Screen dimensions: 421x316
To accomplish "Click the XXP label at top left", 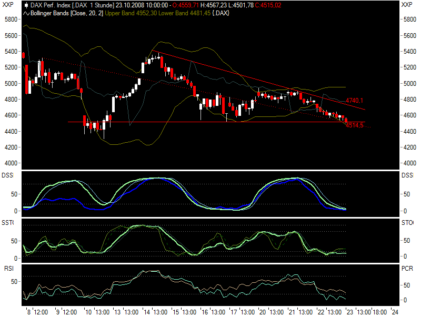I will point(8,5).
